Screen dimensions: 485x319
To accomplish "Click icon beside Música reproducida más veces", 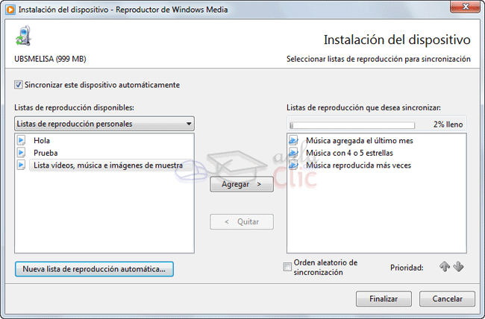I will pos(293,165).
